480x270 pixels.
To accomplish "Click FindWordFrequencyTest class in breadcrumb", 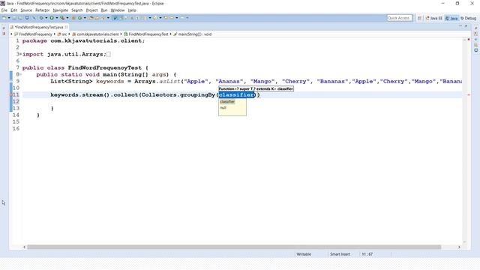I will [146, 34].
